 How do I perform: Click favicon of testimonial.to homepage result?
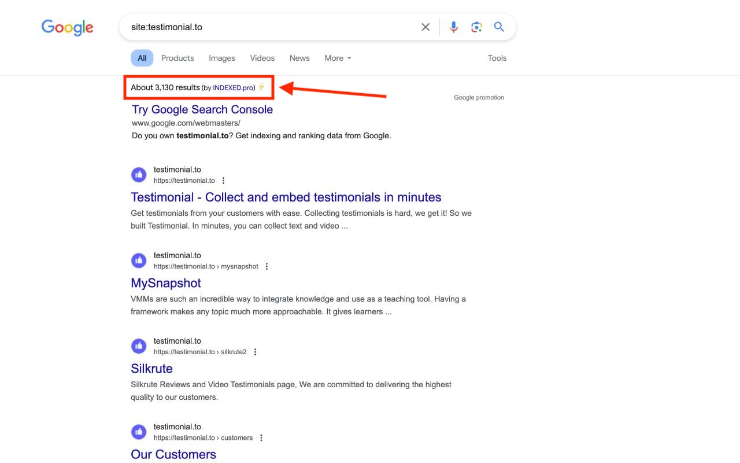tap(139, 175)
